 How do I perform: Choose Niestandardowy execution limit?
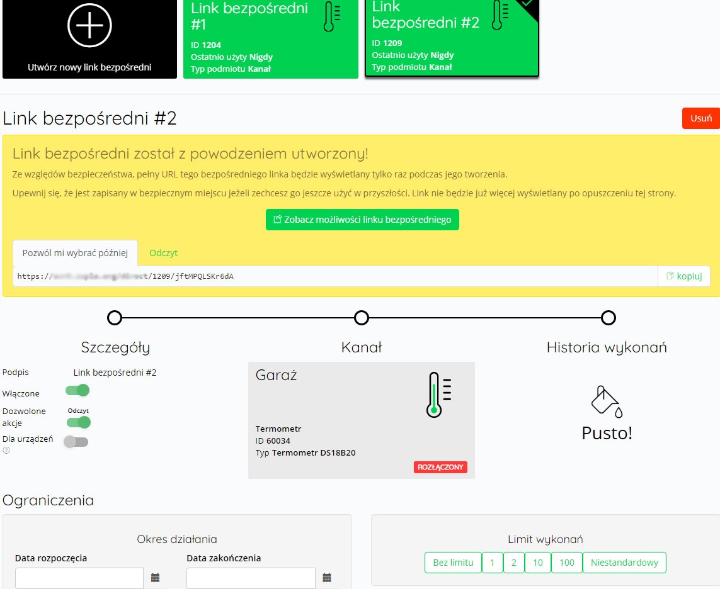point(624,563)
